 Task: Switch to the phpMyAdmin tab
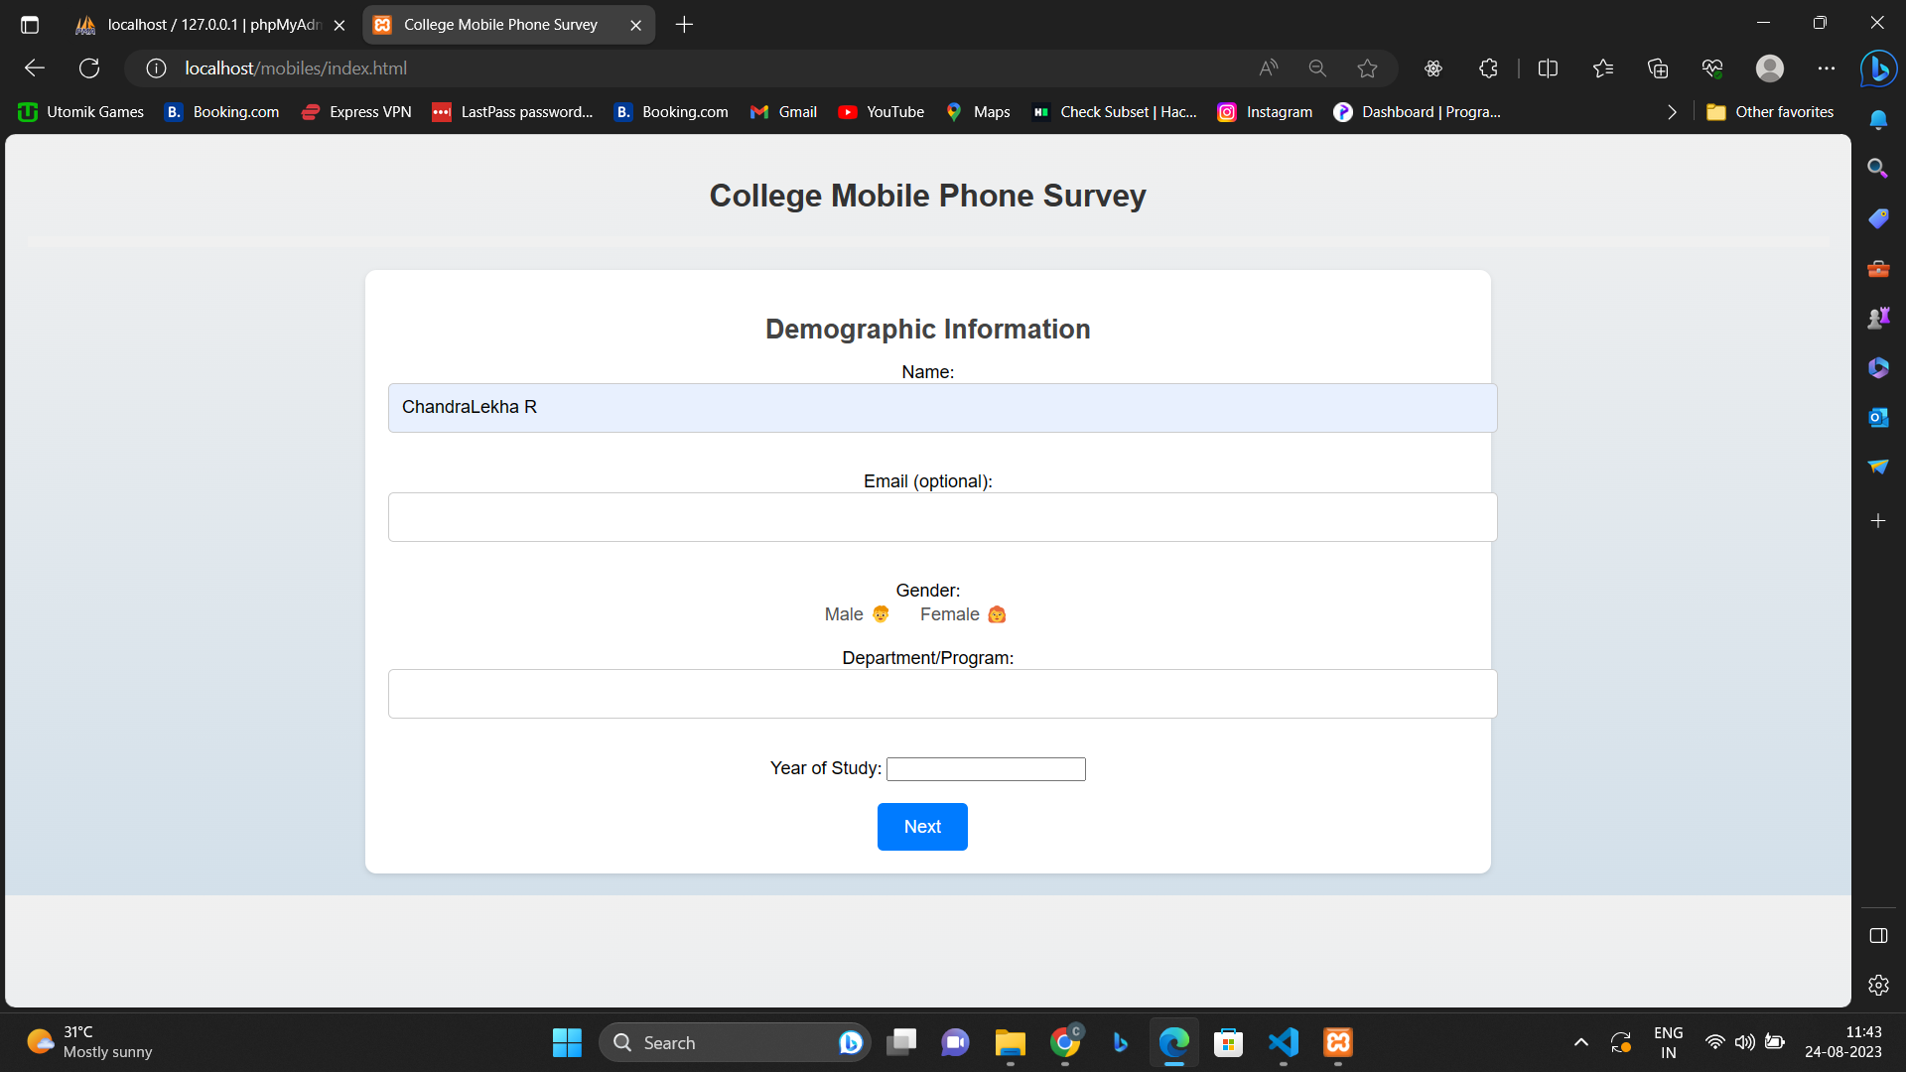click(199, 24)
